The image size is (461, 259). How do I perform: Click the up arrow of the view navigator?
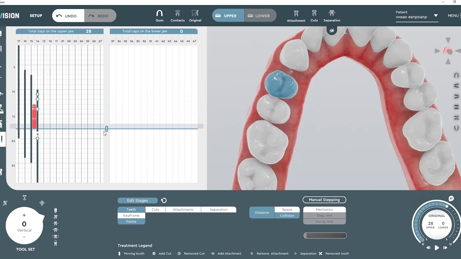point(448,40)
